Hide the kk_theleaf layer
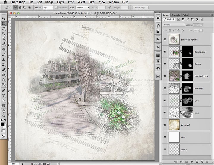The width and height of the screenshot is (214, 165). click(x=165, y=125)
